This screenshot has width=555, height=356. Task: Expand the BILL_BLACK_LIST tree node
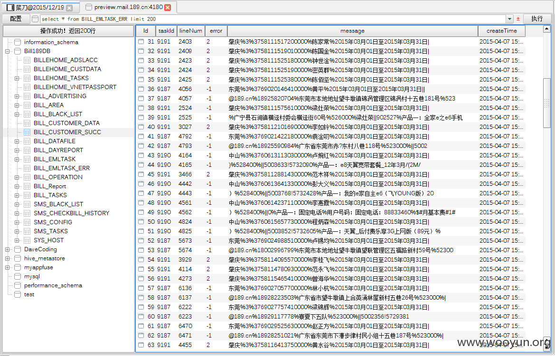[17, 114]
